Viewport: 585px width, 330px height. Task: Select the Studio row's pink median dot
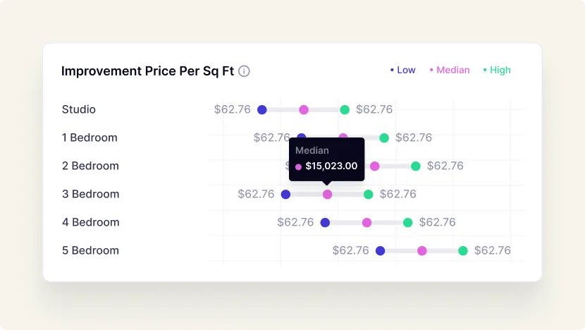coord(304,109)
